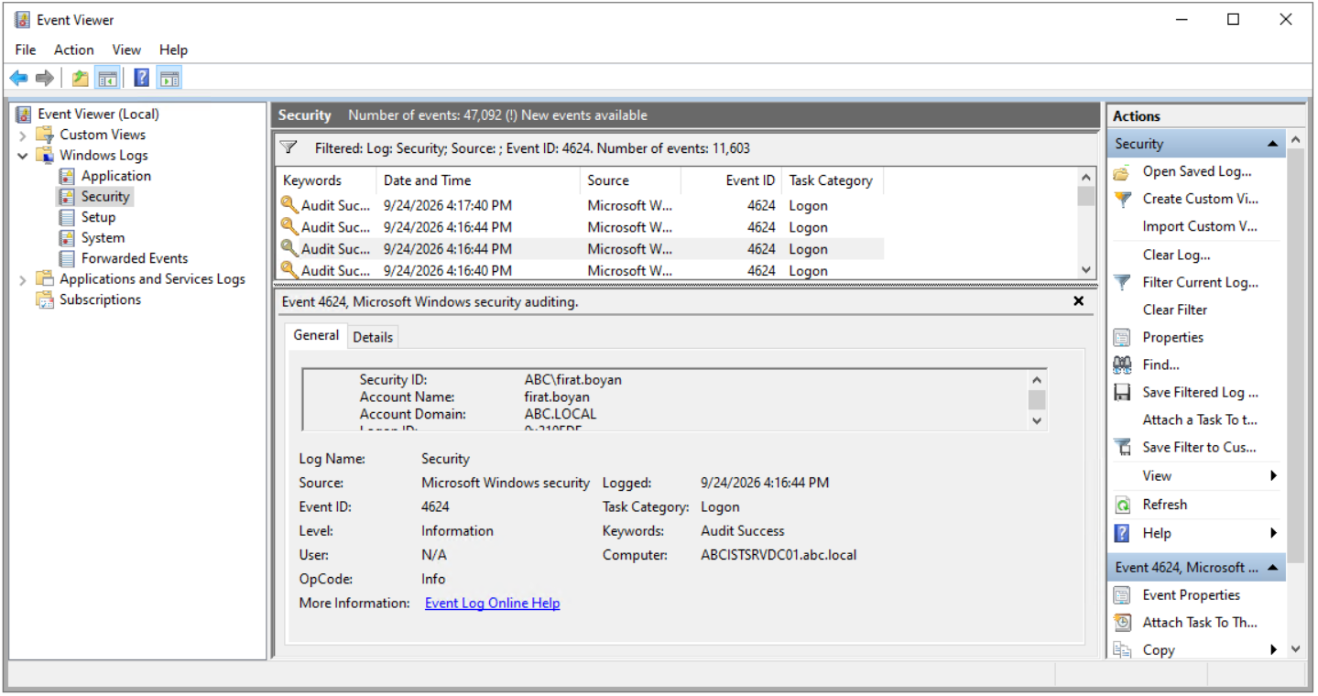Click the Help icon in Actions pane
Image resolution: width=1318 pixels, height=696 pixels.
point(1122,533)
